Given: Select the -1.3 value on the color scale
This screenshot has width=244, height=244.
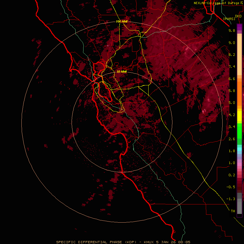Looking at the screenshot, I should click(231, 199).
